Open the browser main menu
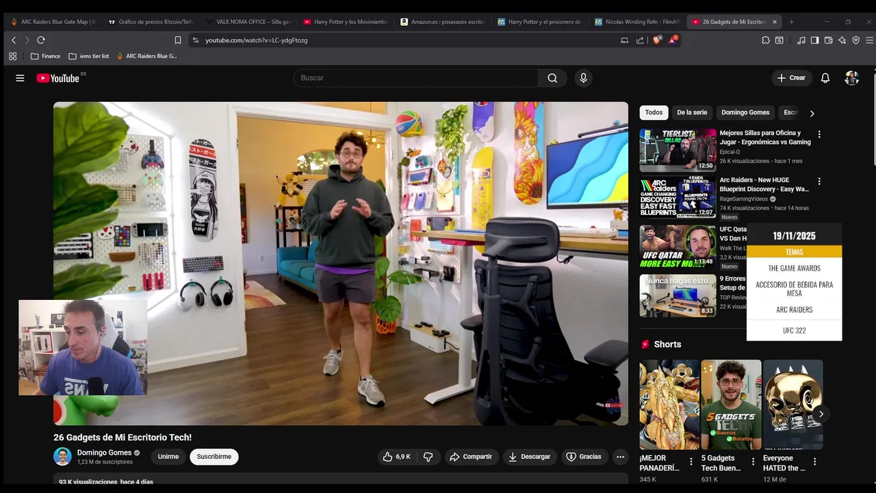 (870, 40)
